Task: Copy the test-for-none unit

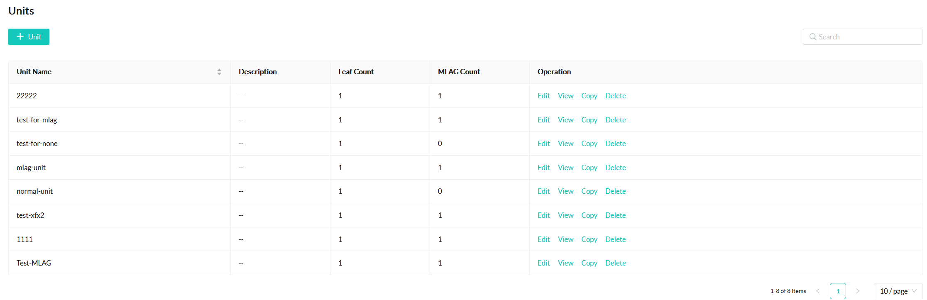Action: click(589, 144)
